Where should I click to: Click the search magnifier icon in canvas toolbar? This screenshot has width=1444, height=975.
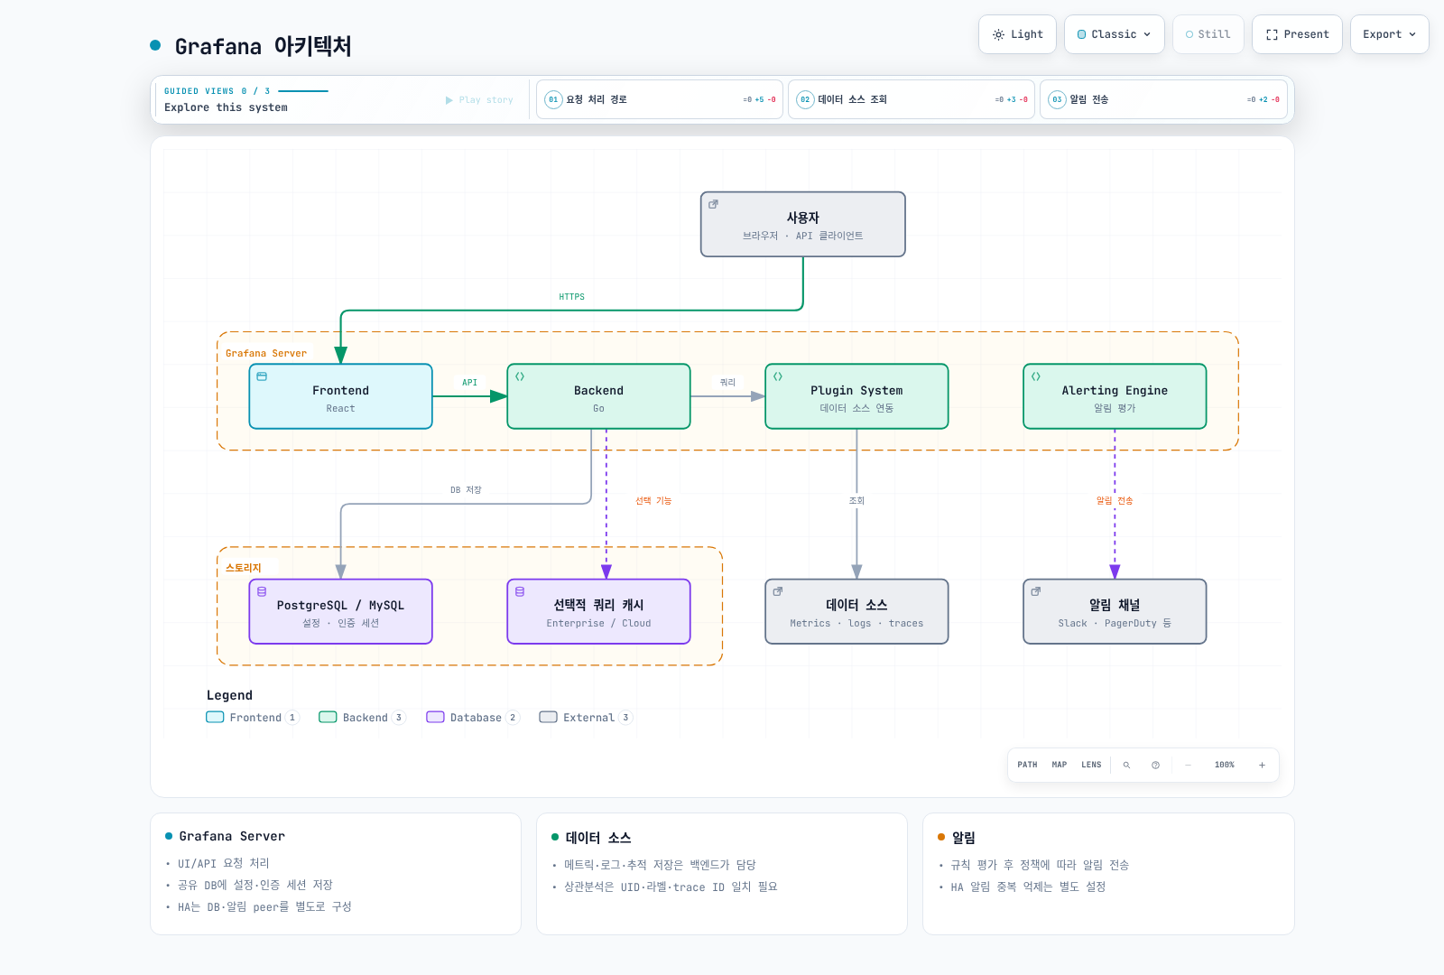tap(1126, 765)
